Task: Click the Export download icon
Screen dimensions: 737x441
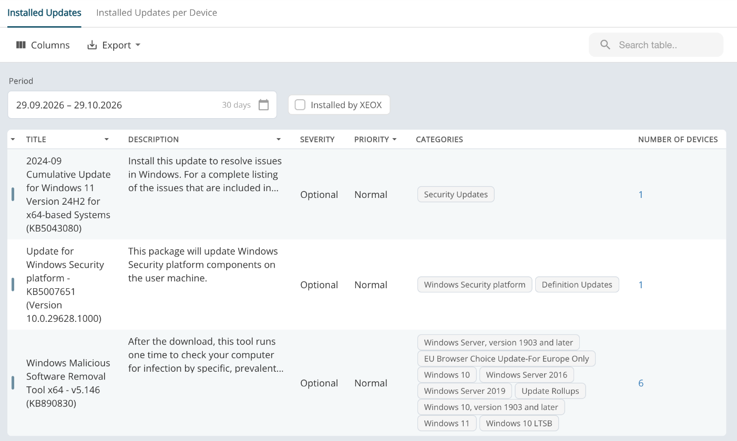Action: point(92,45)
